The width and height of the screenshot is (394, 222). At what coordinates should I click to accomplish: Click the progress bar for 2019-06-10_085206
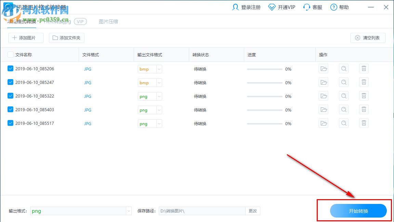pyautogui.click(x=265, y=69)
